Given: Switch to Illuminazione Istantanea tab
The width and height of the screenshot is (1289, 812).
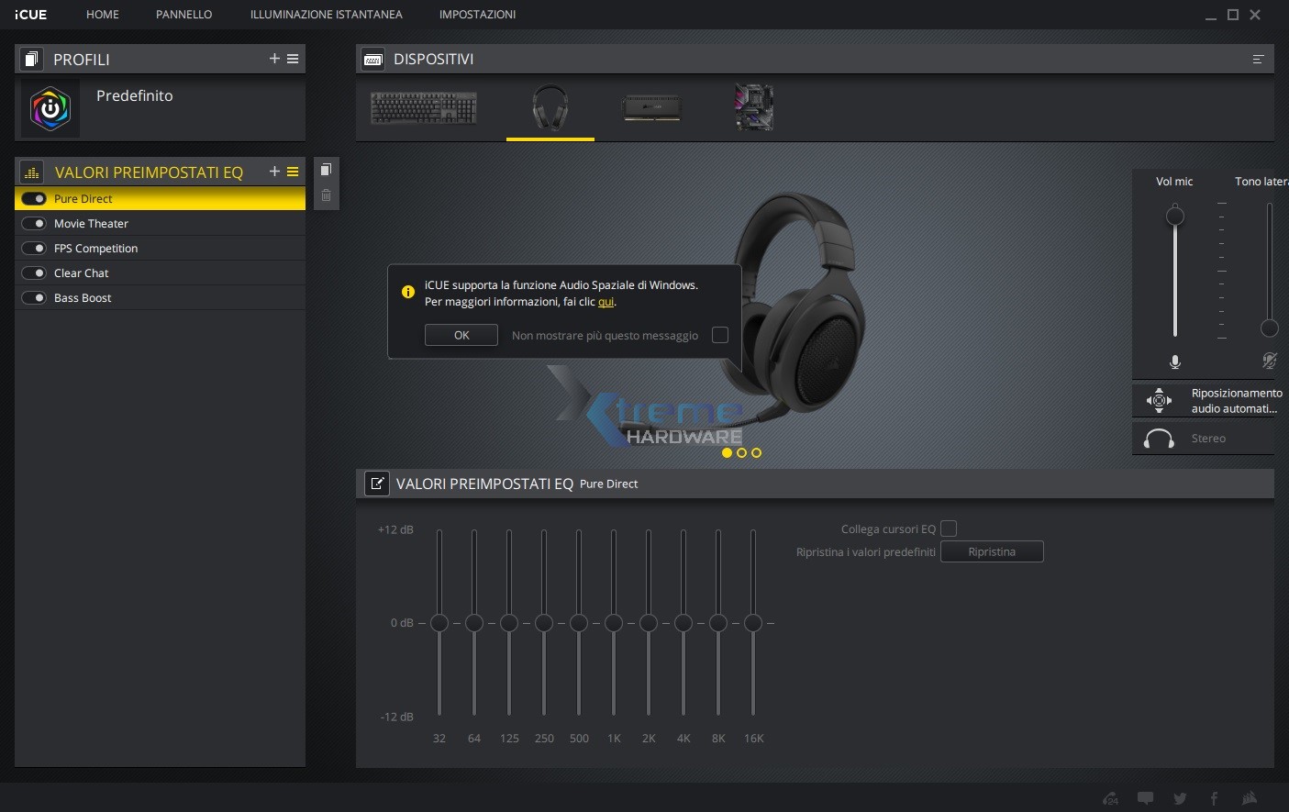Looking at the screenshot, I should 326,14.
